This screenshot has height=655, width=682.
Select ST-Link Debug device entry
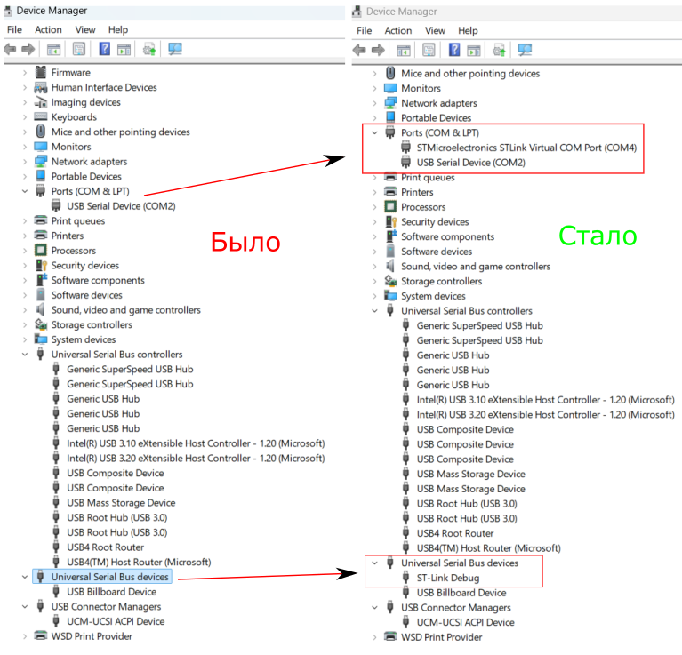coord(448,578)
